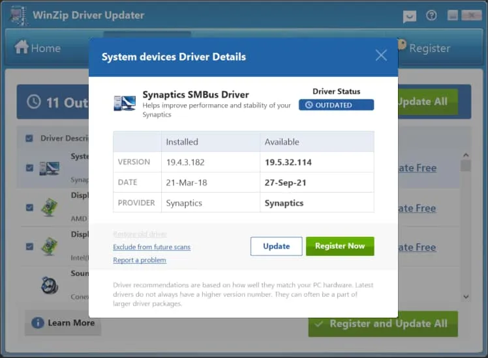
Task: Click the Learn More info icon
Action: pos(38,323)
